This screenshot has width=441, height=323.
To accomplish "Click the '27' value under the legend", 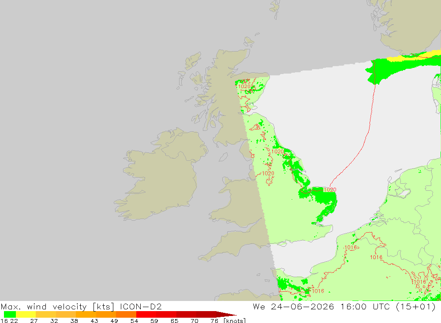I will [34, 321].
